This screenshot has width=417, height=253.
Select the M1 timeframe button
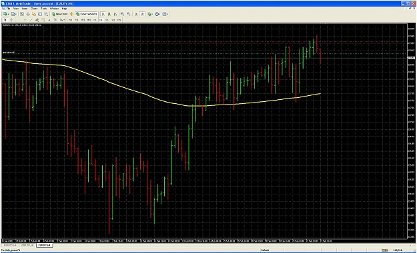[x=71, y=20]
